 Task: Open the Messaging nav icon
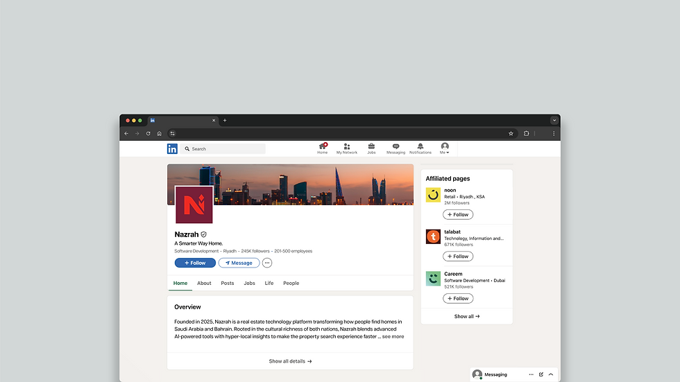(396, 148)
